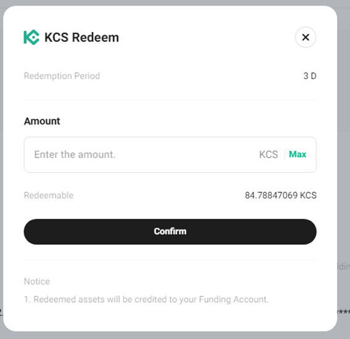
Task: Click the separator between KCS and Max
Action: point(285,155)
